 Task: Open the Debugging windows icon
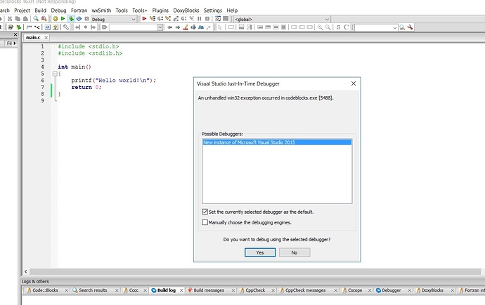pyautogui.click(x=218, y=19)
